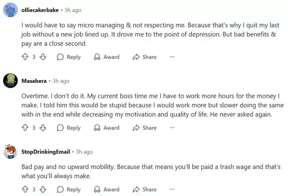This screenshot has width=288, height=196.
Task: Upvote Masabera's overtime comment
Action: coord(25,128)
